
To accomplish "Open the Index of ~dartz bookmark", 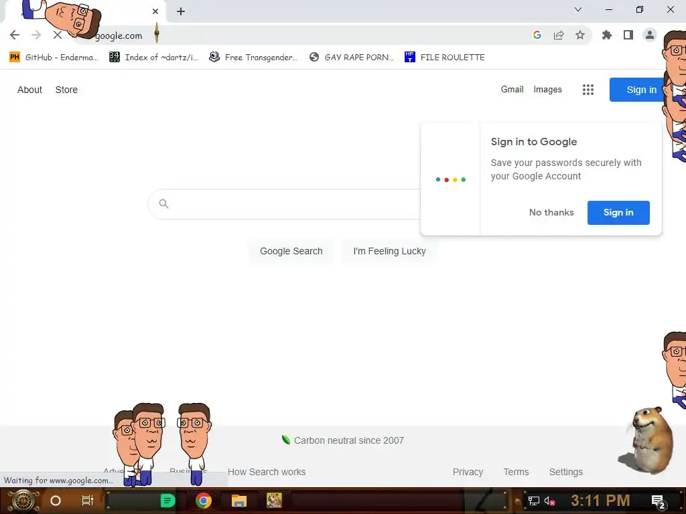I will (x=153, y=58).
